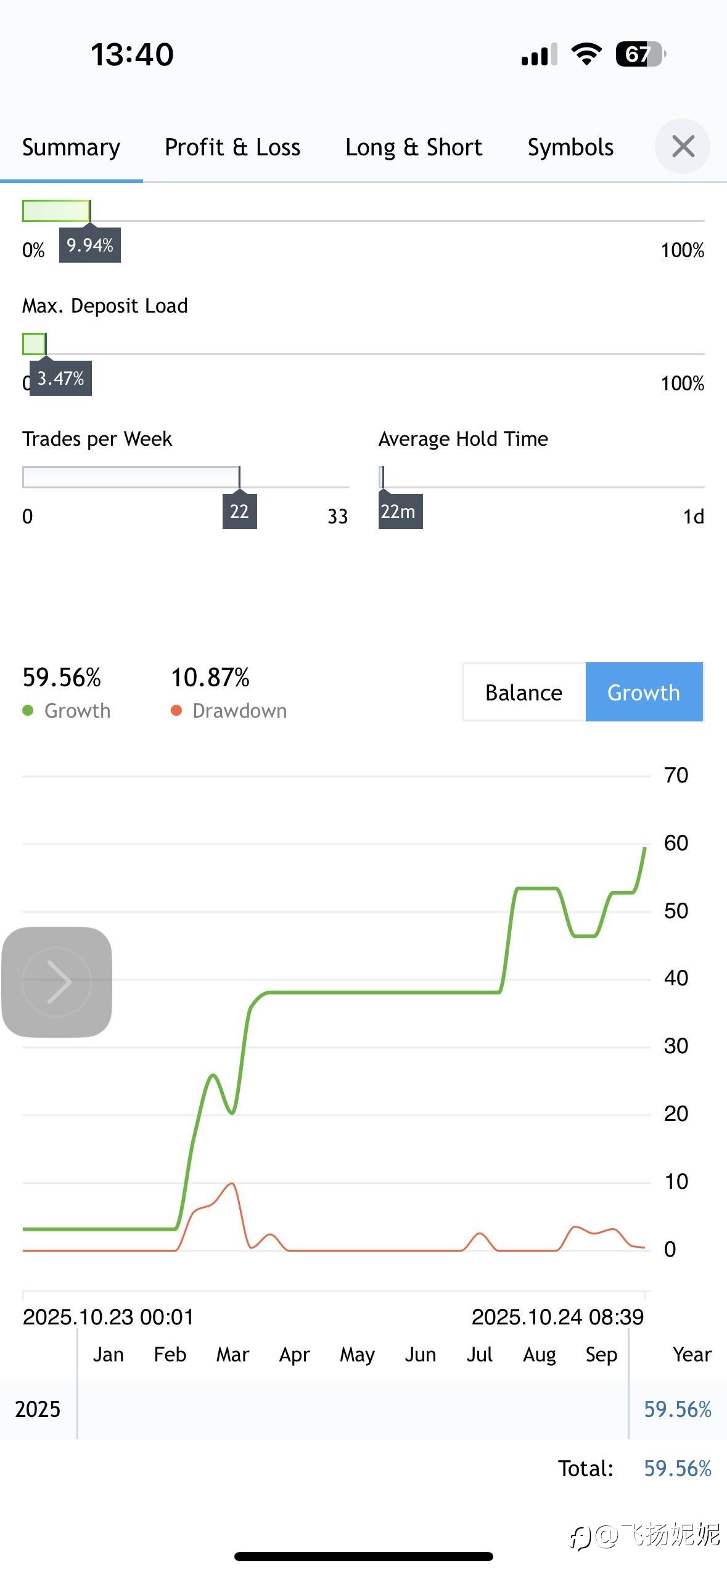Tap the battery indicator icon

[640, 54]
